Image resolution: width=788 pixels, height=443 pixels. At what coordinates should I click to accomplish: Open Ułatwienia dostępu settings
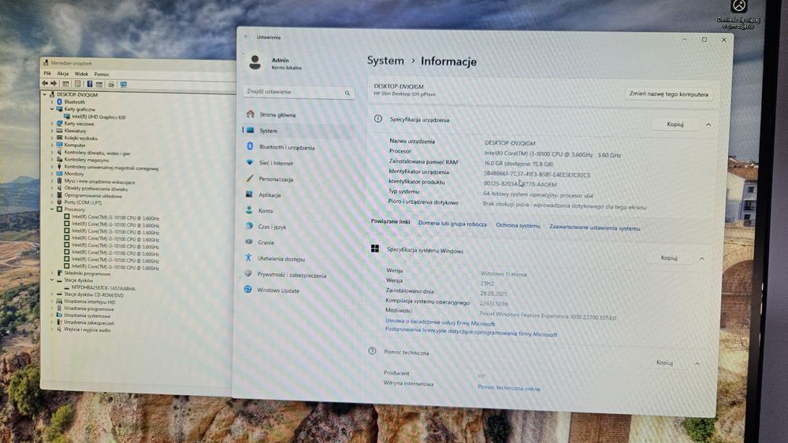coord(281,259)
